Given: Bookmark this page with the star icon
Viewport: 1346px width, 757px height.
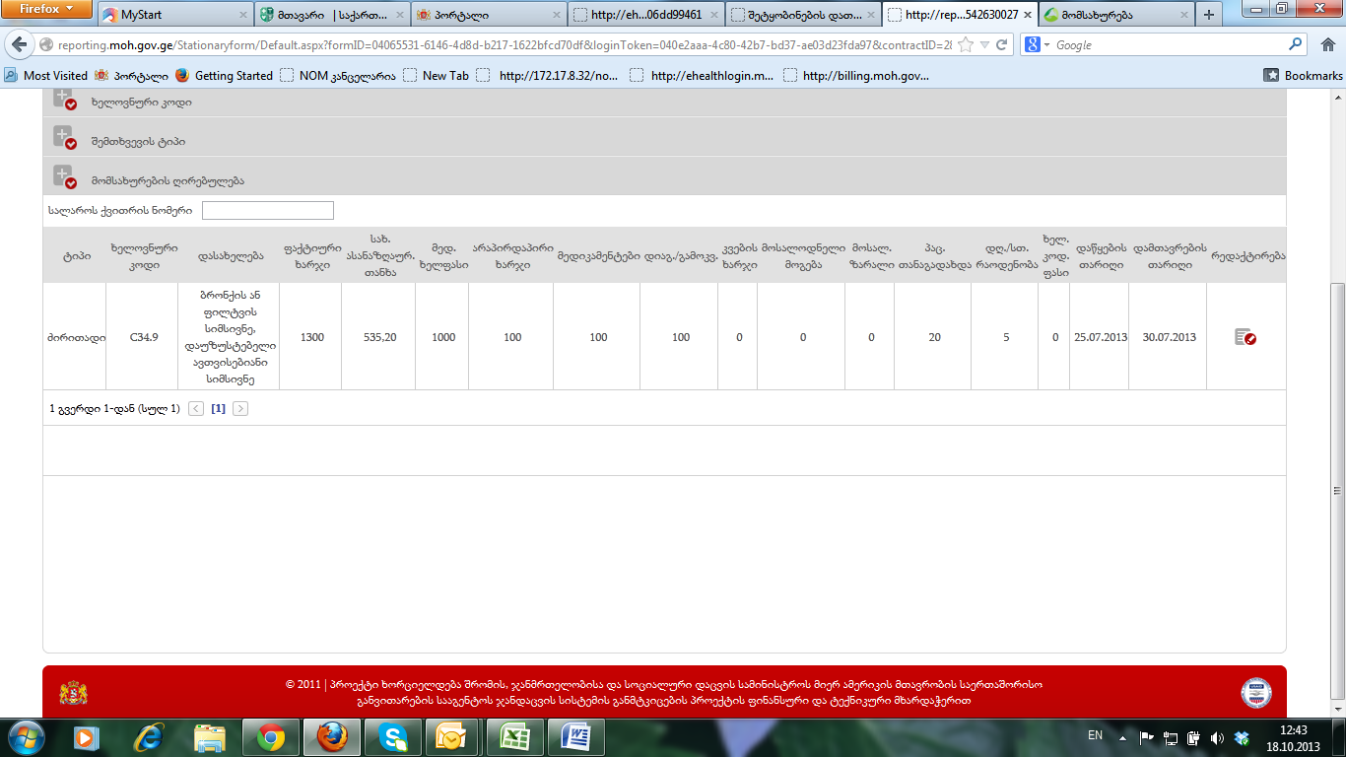Looking at the screenshot, I should coord(966,45).
